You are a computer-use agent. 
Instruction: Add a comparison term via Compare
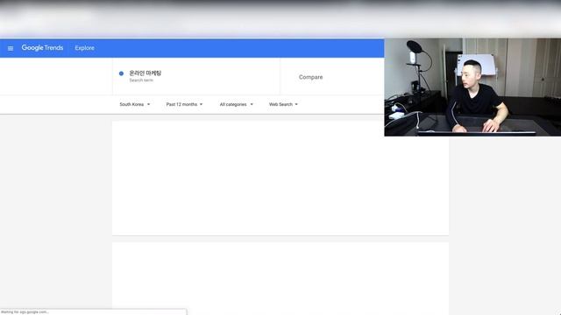[310, 77]
